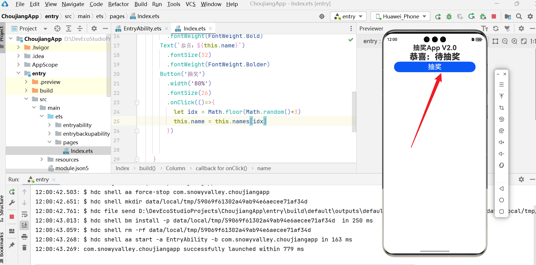Open the Build menu
The width and height of the screenshot is (536, 265).
(141, 4)
